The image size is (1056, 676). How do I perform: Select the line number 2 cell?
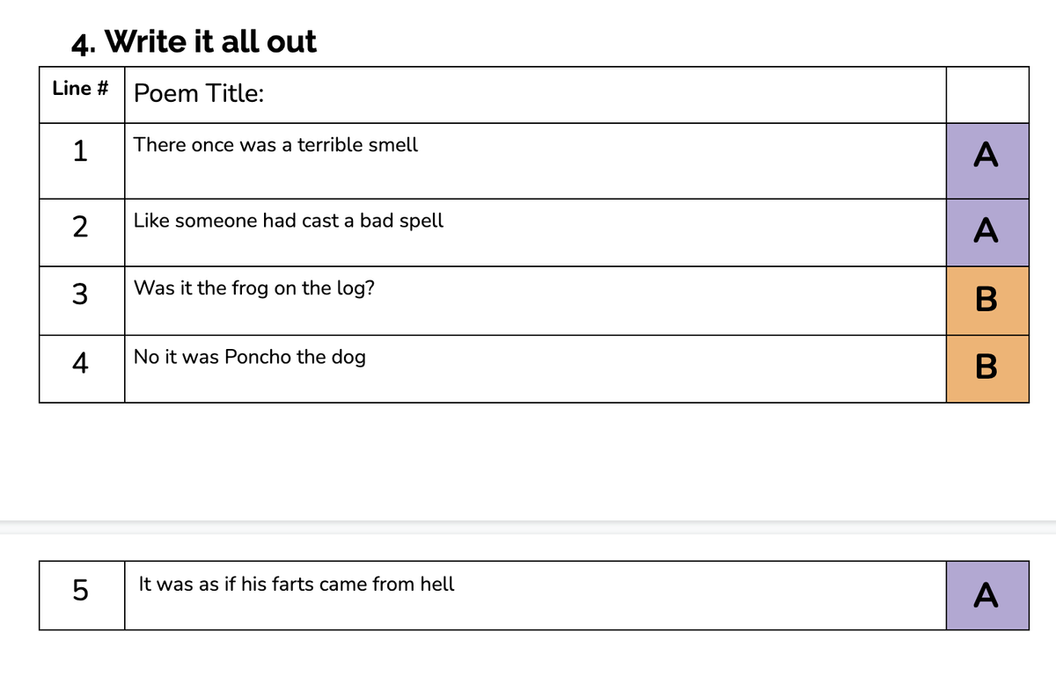[82, 232]
